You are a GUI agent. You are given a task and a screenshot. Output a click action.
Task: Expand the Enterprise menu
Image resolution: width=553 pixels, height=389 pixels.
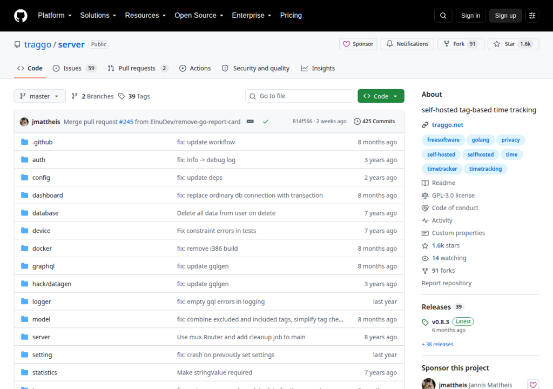point(252,16)
